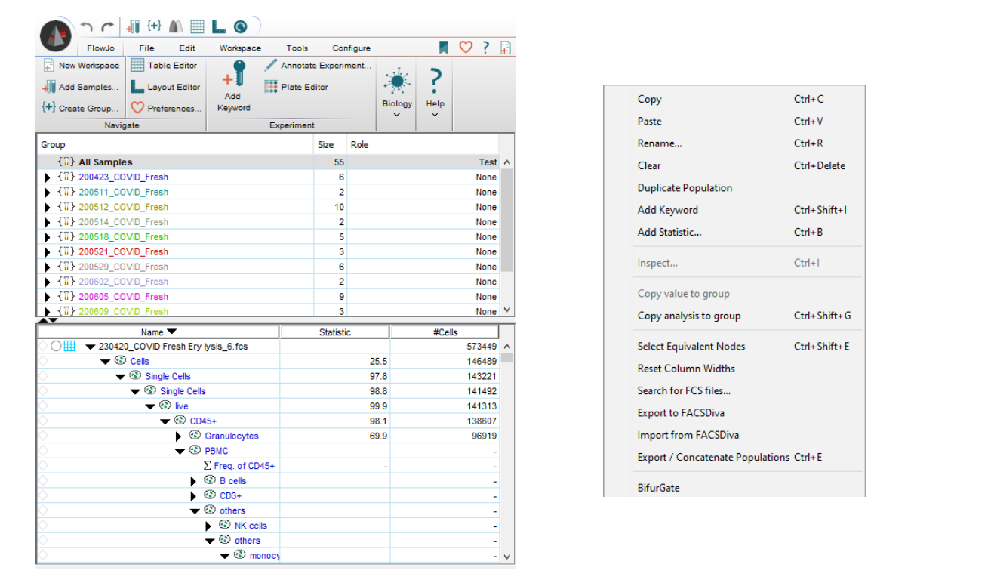This screenshot has height=586, width=991.
Task: Open the File menu
Action: (146, 48)
